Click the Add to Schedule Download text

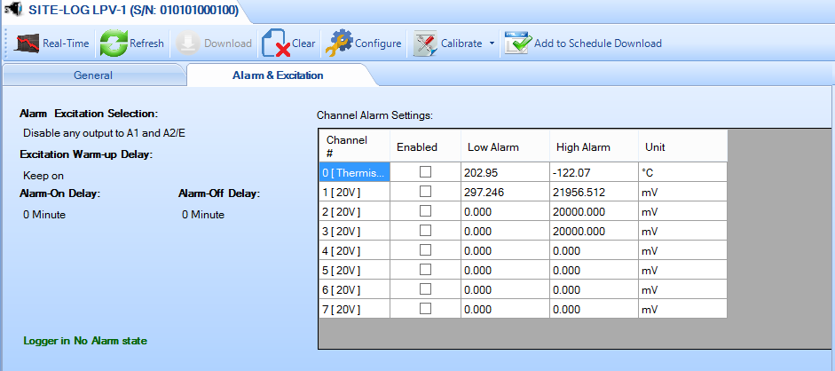(x=597, y=43)
